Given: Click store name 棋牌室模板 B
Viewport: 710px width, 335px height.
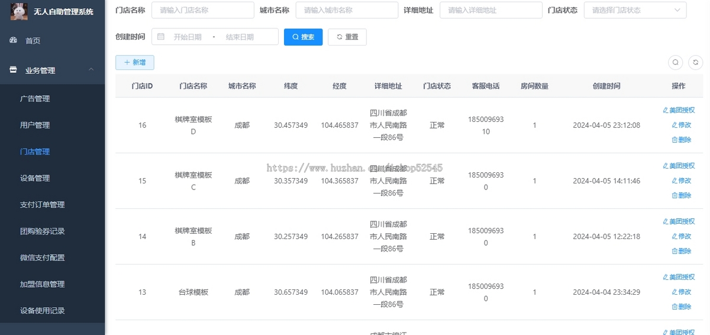Looking at the screenshot, I should [x=193, y=237].
